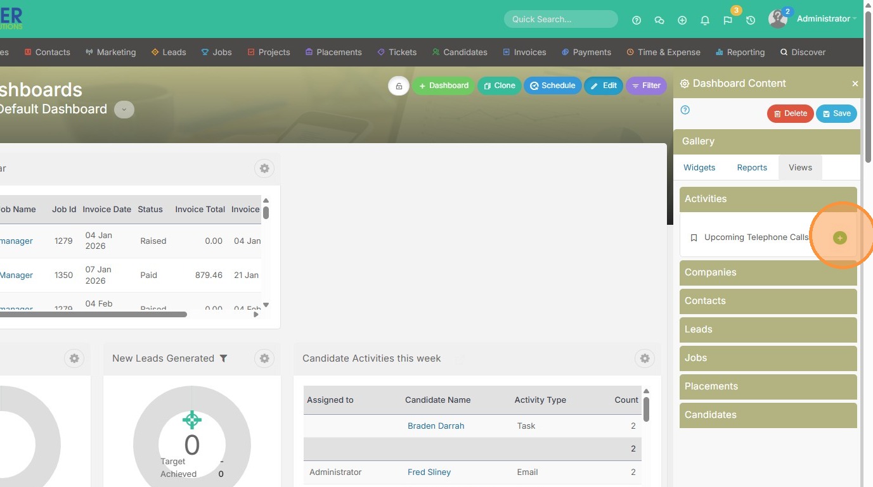The width and height of the screenshot is (873, 487).
Task: Open the Marketing menu
Action: (110, 53)
